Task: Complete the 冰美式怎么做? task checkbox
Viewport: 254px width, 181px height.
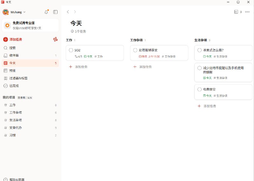Action: coord(200,50)
